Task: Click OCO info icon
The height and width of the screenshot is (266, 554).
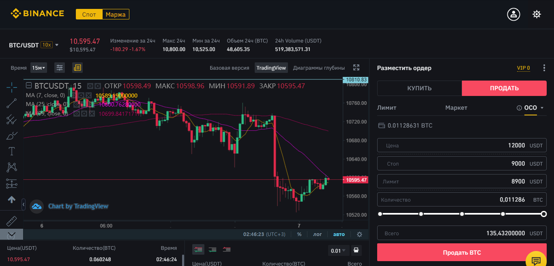Action: pos(519,108)
